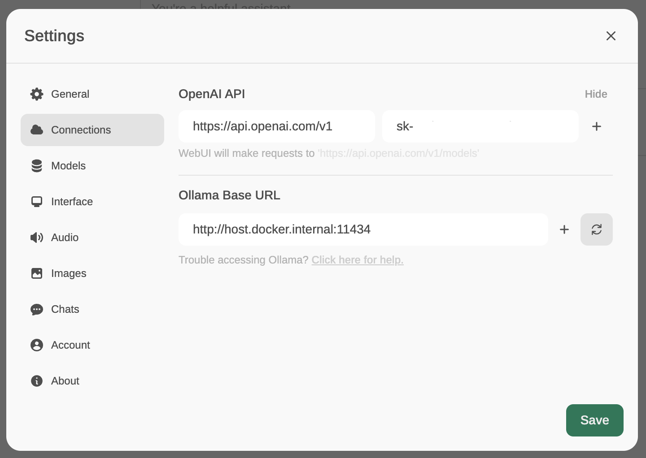Switch to the Interface settings tab
This screenshot has width=646, height=458.
point(72,202)
